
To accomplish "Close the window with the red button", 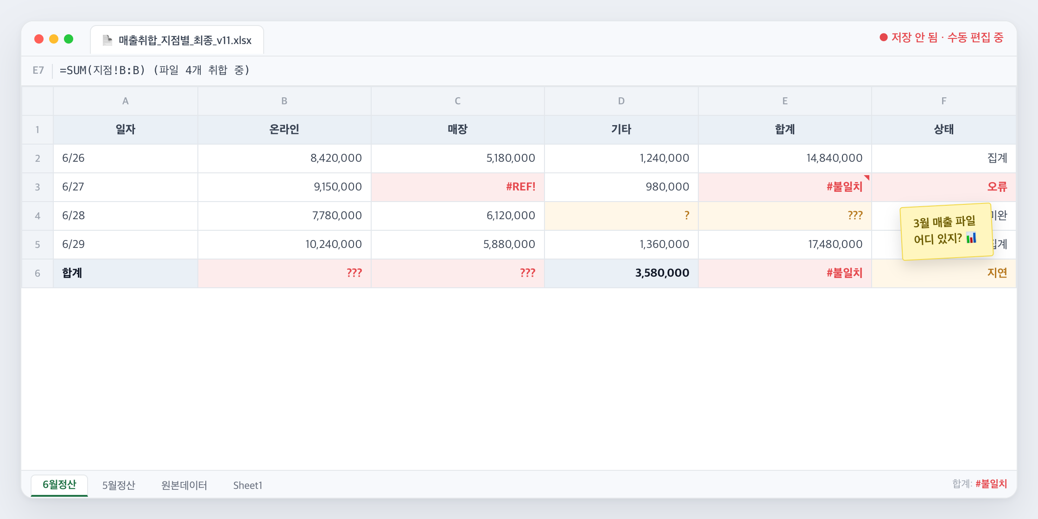I will [x=39, y=39].
